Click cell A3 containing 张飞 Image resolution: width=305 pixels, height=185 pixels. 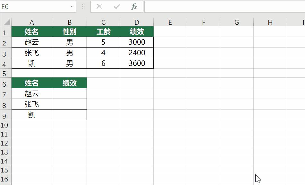point(32,53)
